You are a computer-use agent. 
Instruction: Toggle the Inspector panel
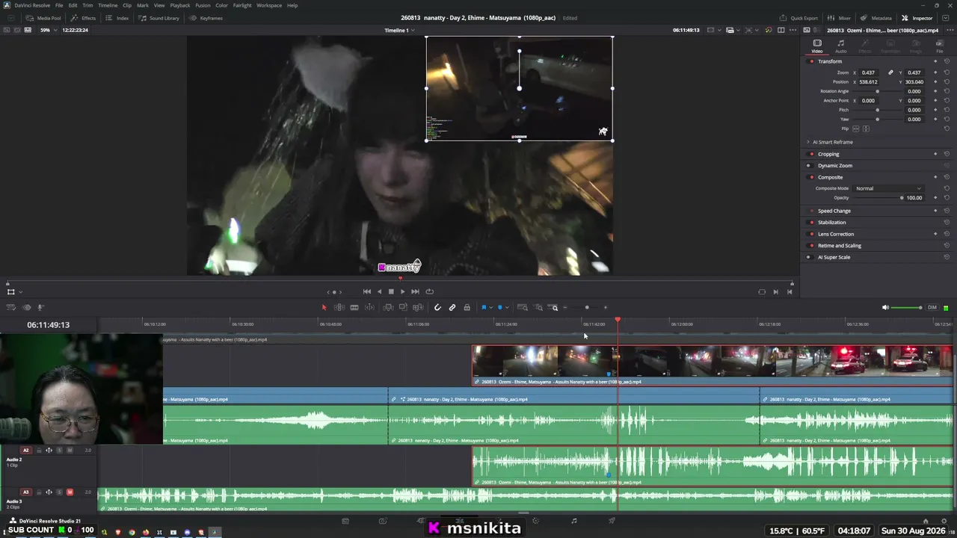[917, 18]
